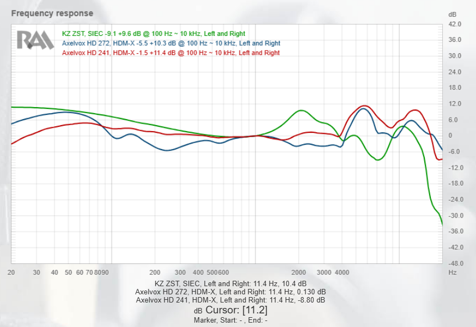Click the dB Cursor [11.2] value

coord(230,310)
